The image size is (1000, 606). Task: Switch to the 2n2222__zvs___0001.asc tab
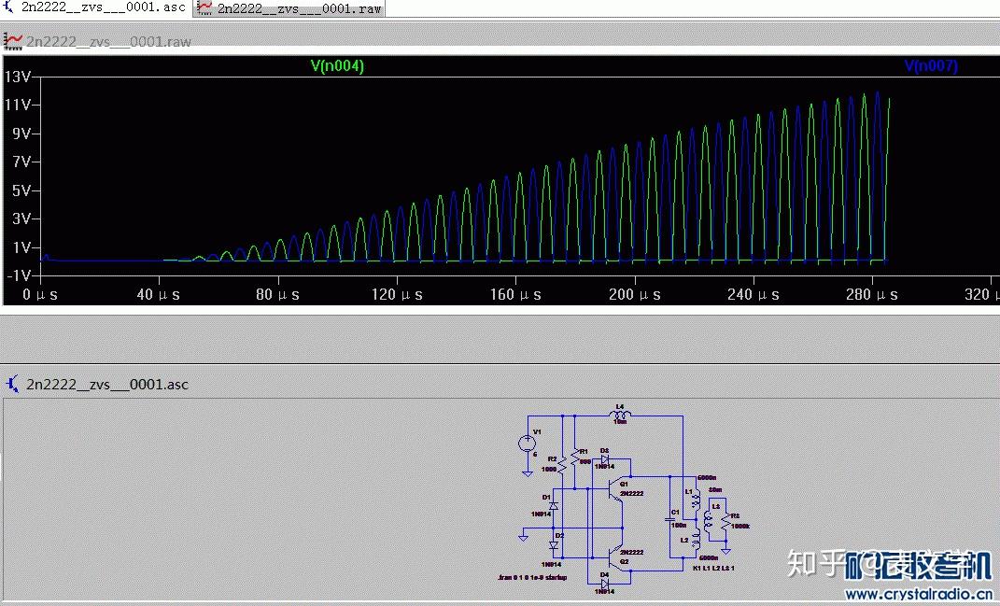coord(95,7)
